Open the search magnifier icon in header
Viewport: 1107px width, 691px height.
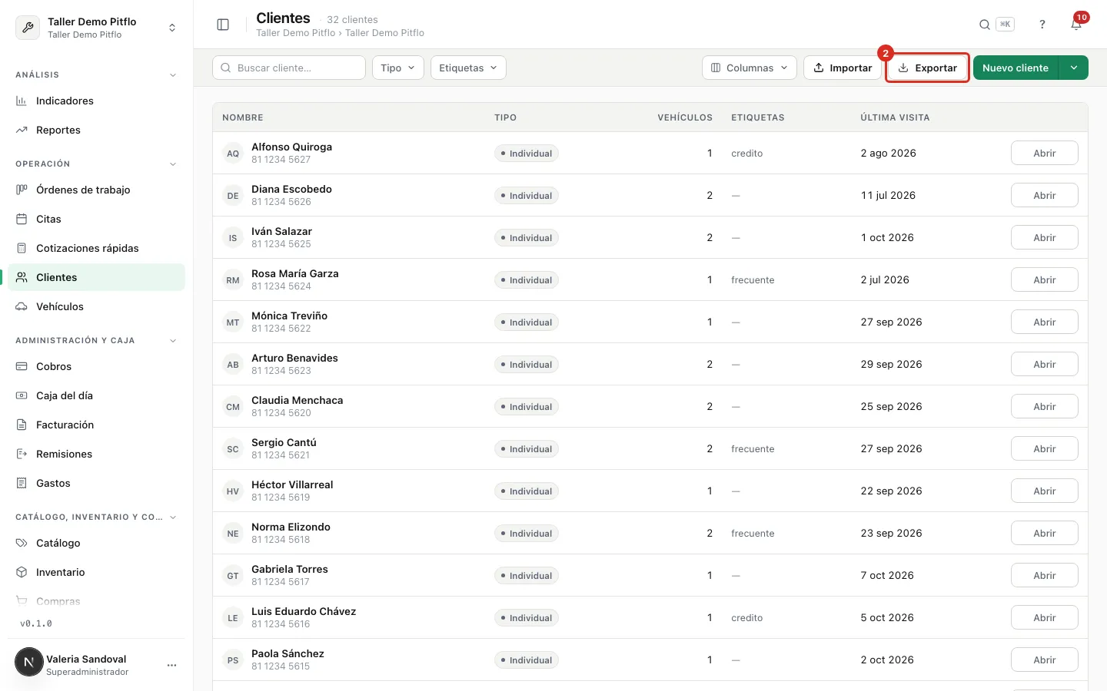click(984, 25)
